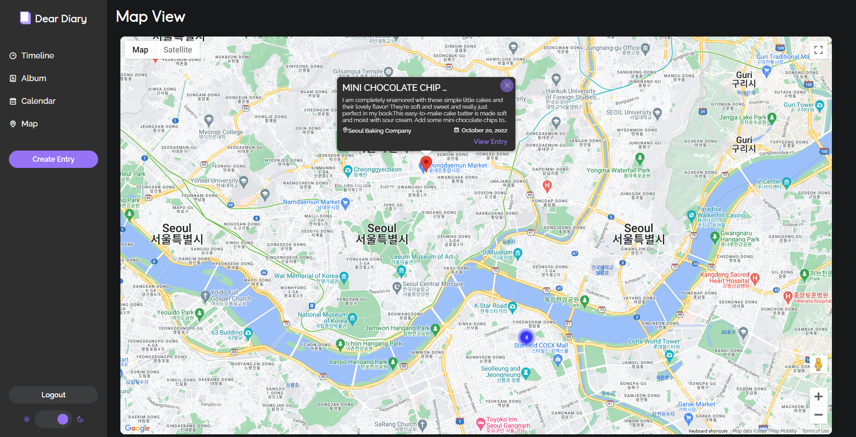Image resolution: width=856 pixels, height=437 pixels.
Task: Zoom out on the map
Action: (819, 415)
